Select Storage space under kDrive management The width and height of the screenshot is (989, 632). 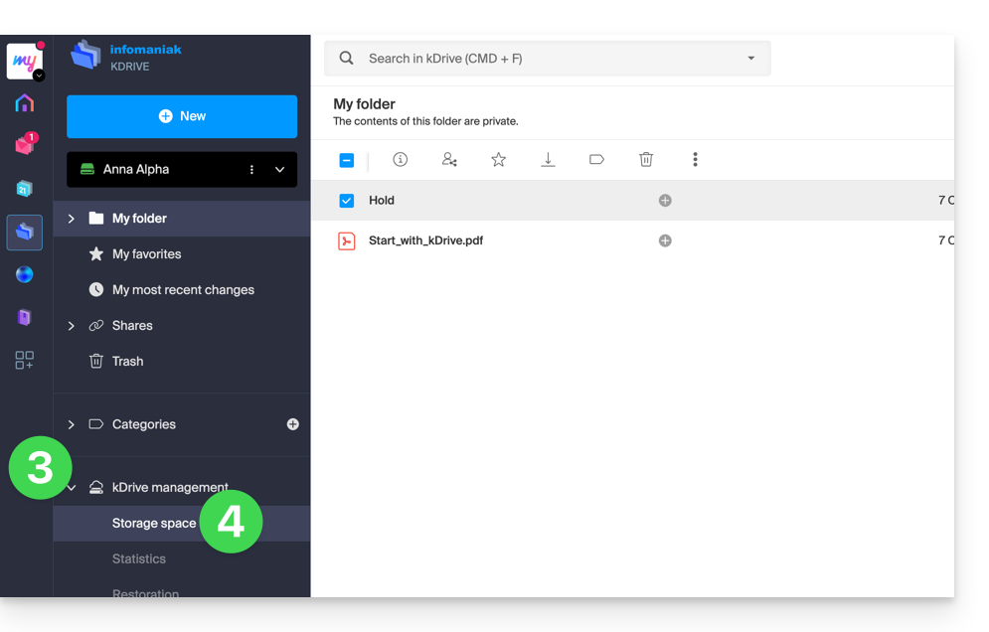[x=154, y=524]
